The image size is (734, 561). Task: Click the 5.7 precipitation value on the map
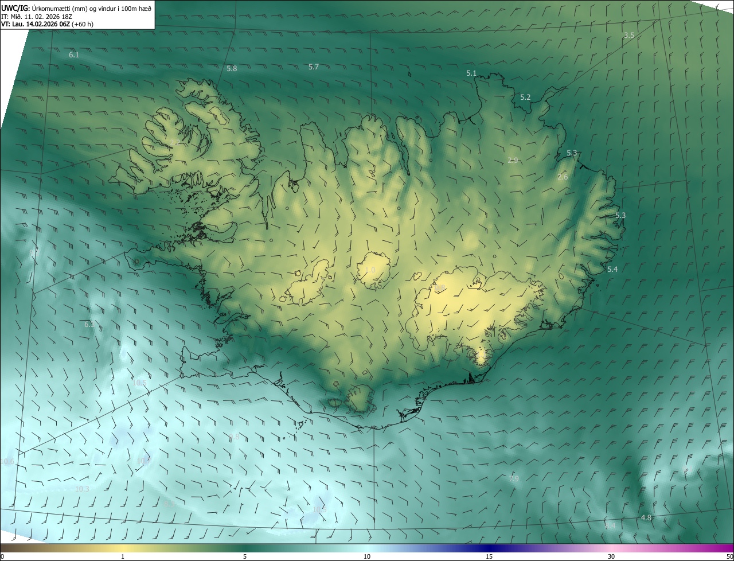(x=314, y=67)
